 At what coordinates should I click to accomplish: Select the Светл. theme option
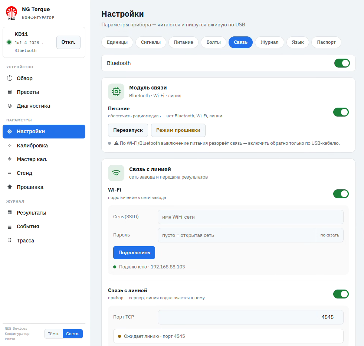click(x=73, y=334)
